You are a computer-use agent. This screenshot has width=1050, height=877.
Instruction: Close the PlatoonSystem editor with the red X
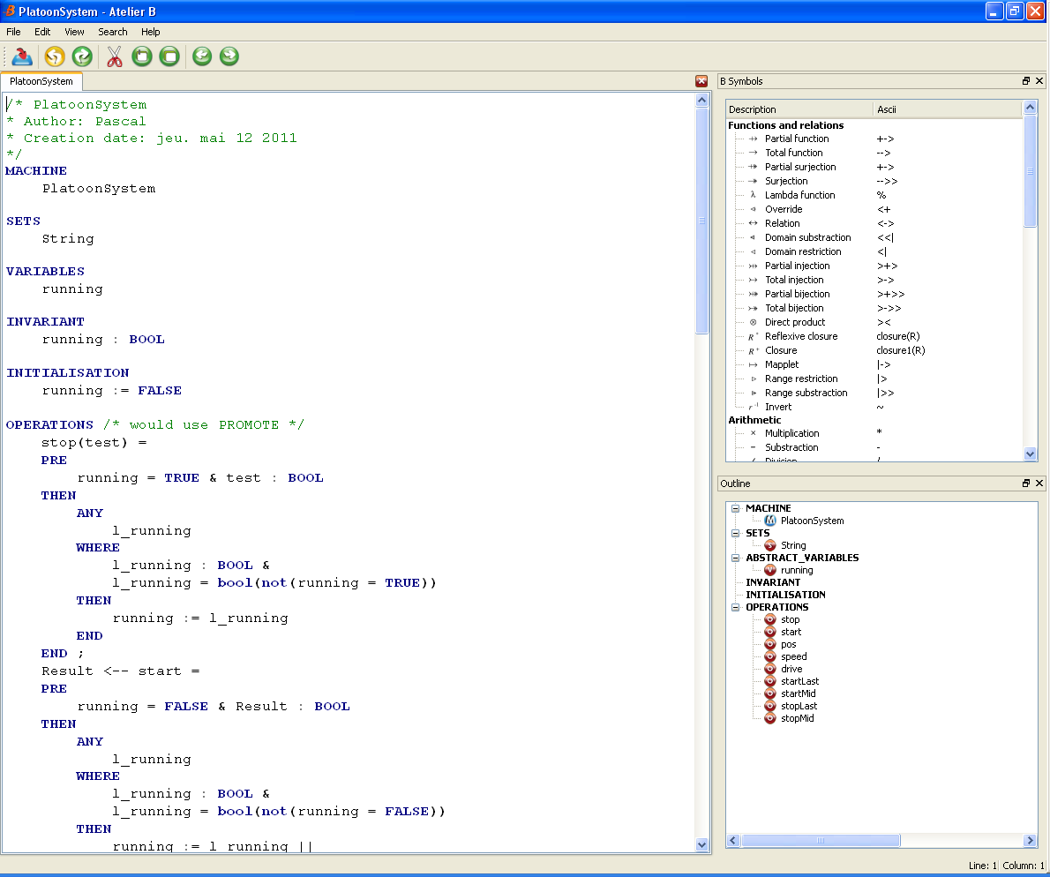(x=701, y=81)
